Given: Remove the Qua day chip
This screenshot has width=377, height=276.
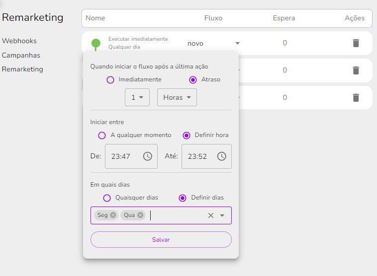Looking at the screenshot, I should (x=140, y=215).
